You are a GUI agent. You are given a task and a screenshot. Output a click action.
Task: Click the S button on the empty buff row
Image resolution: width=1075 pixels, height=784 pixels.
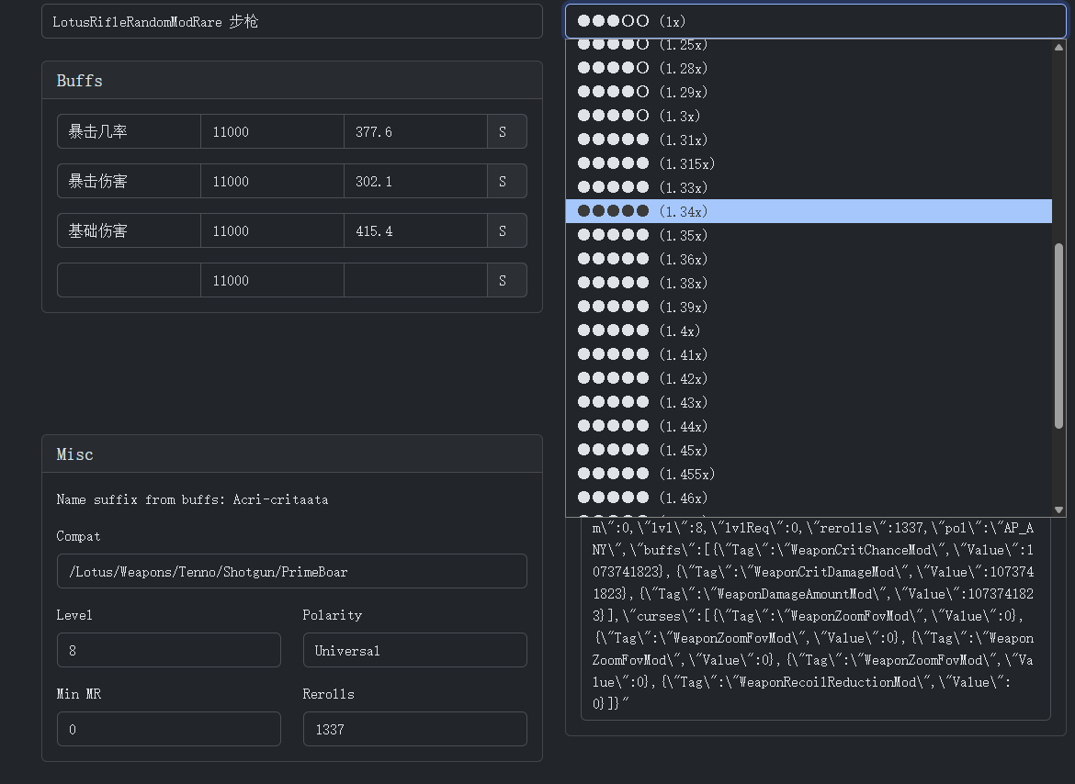click(506, 280)
